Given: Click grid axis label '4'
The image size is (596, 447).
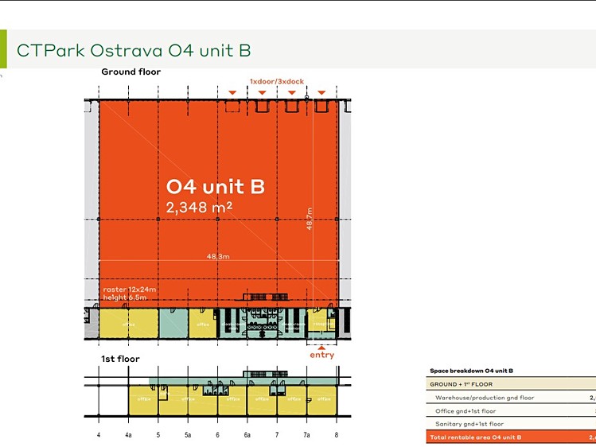Looking at the screenshot, I should (x=99, y=435).
